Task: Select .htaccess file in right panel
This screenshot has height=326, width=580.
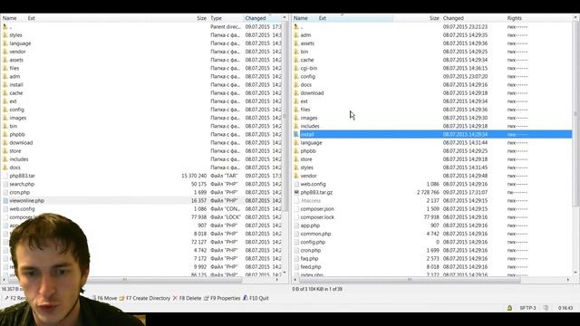Action: tap(310, 201)
